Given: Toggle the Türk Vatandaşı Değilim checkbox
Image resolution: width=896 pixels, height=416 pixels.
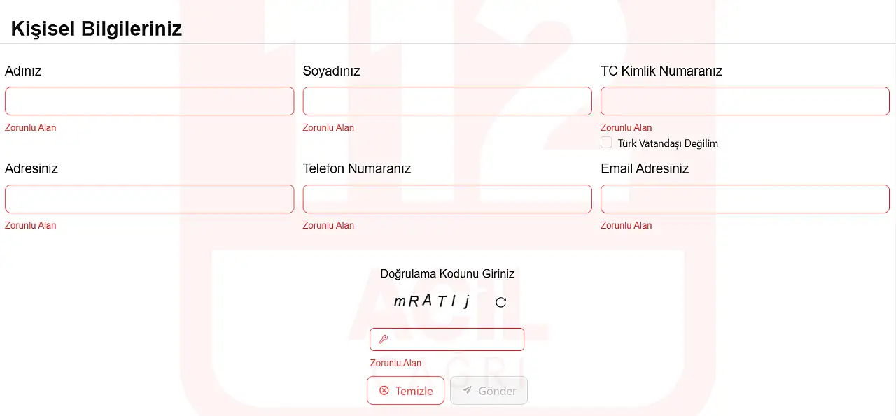Looking at the screenshot, I should pos(606,143).
